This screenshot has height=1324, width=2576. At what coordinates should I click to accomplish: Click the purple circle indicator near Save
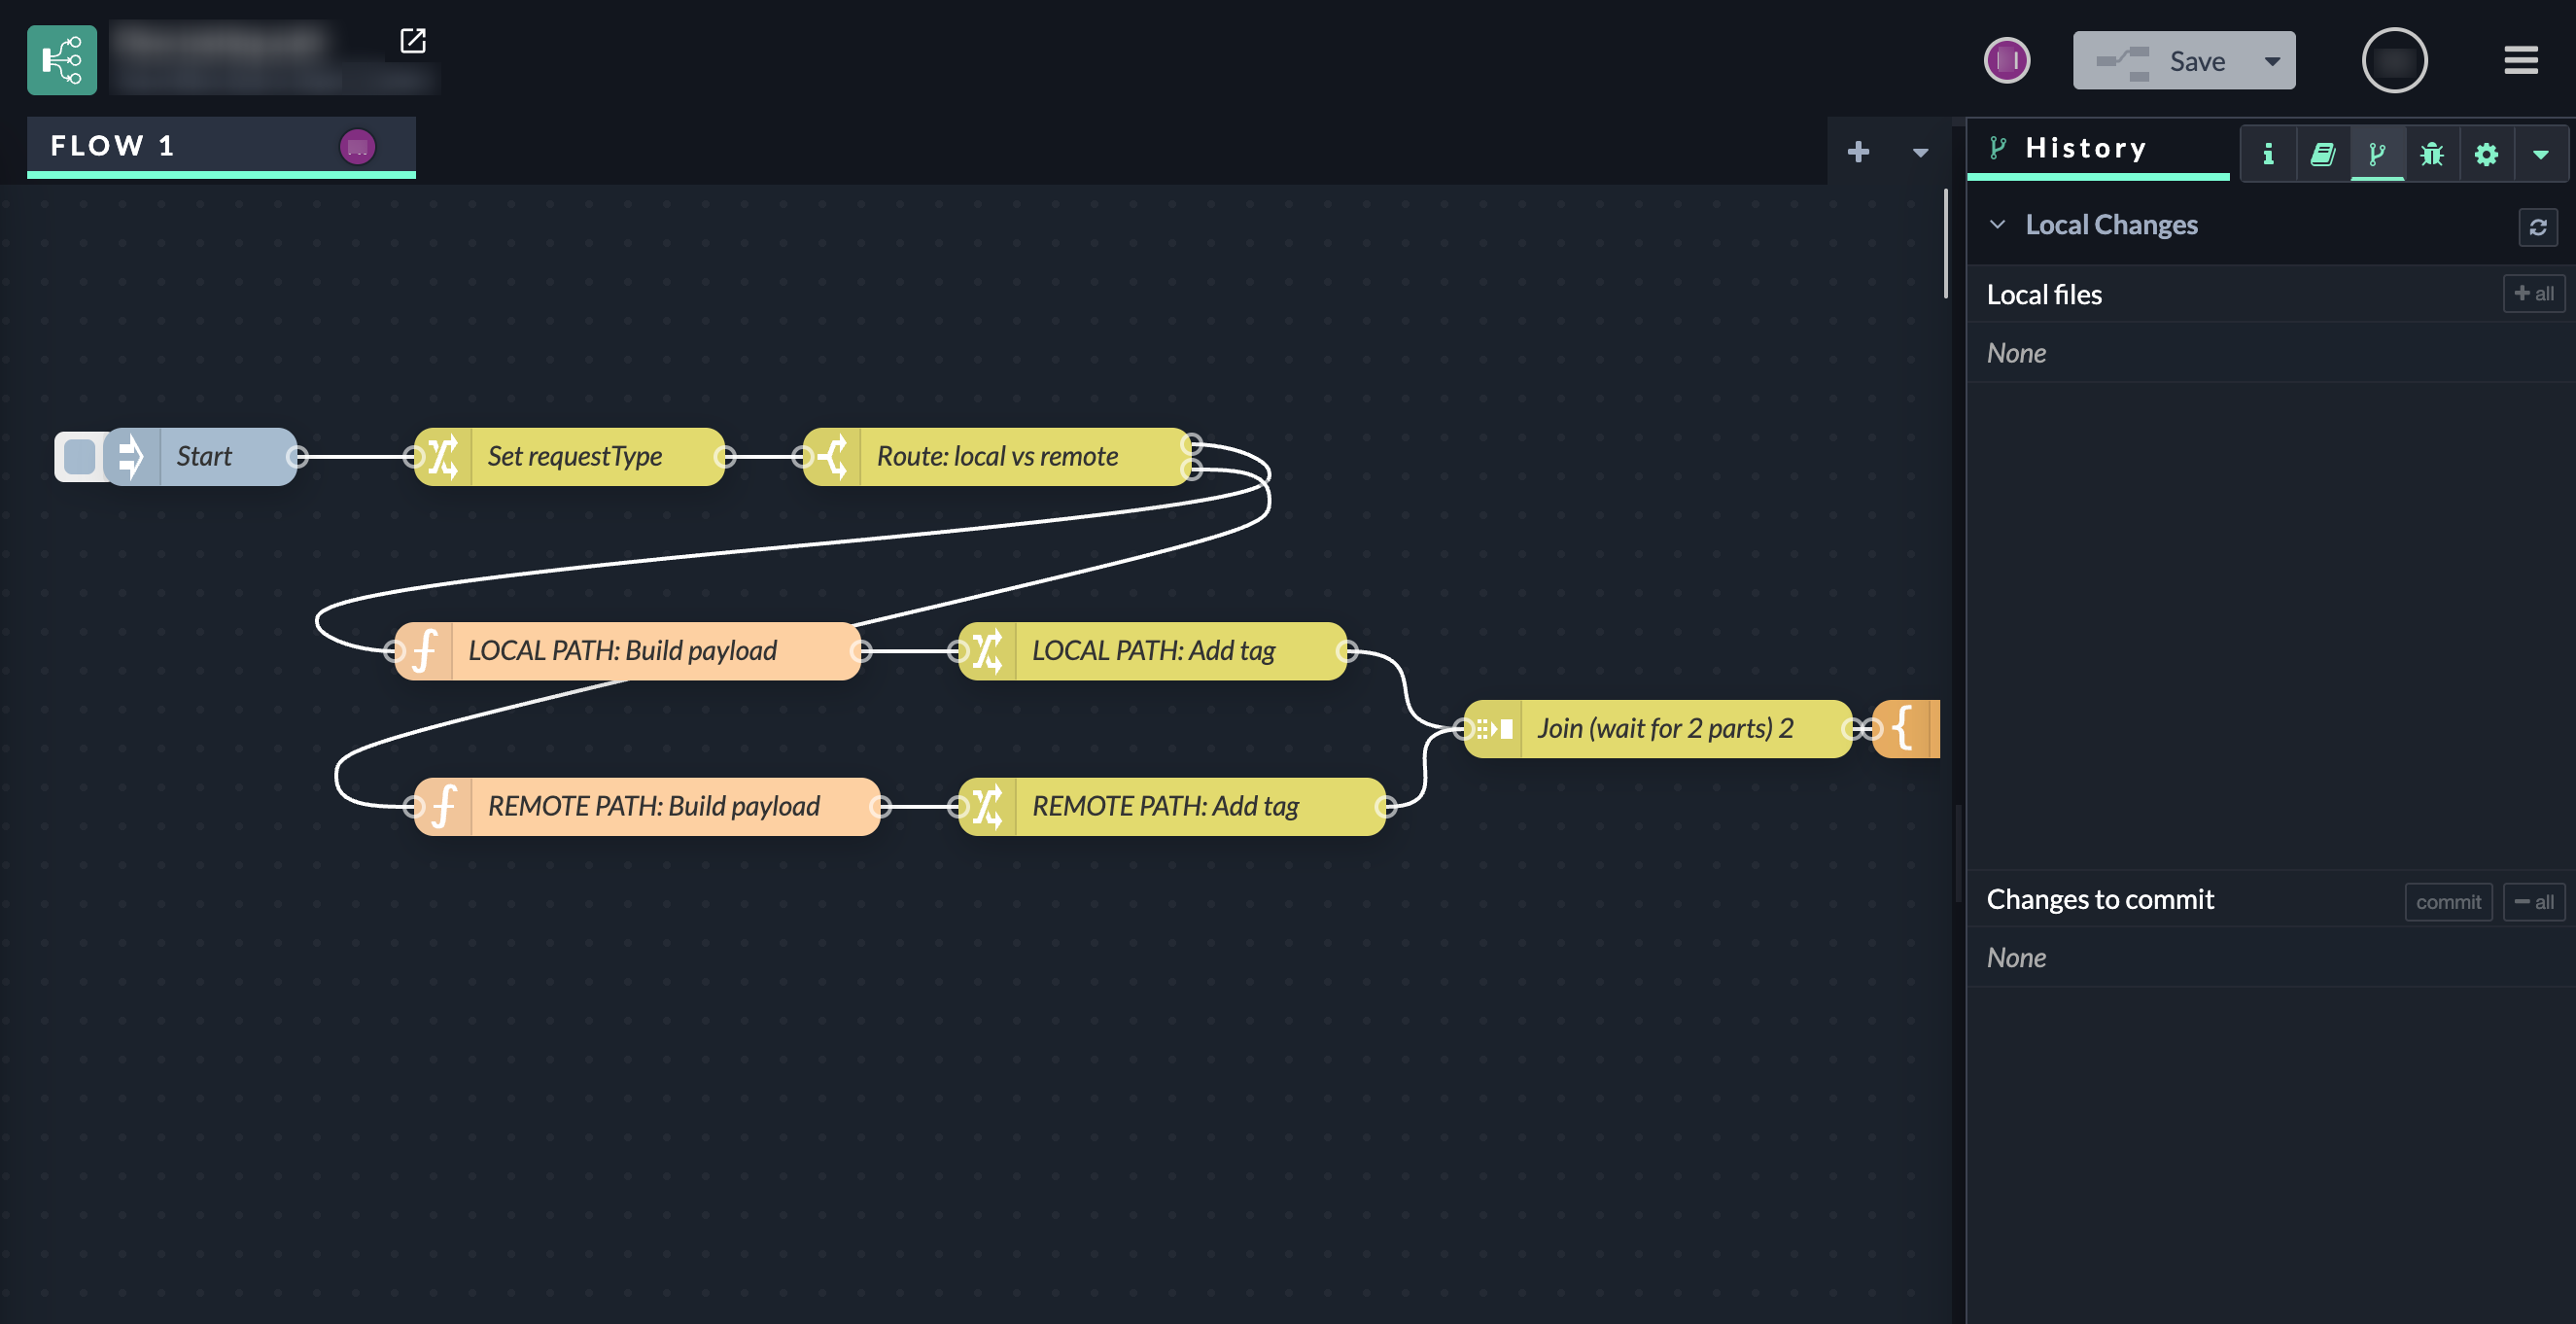[x=2006, y=60]
